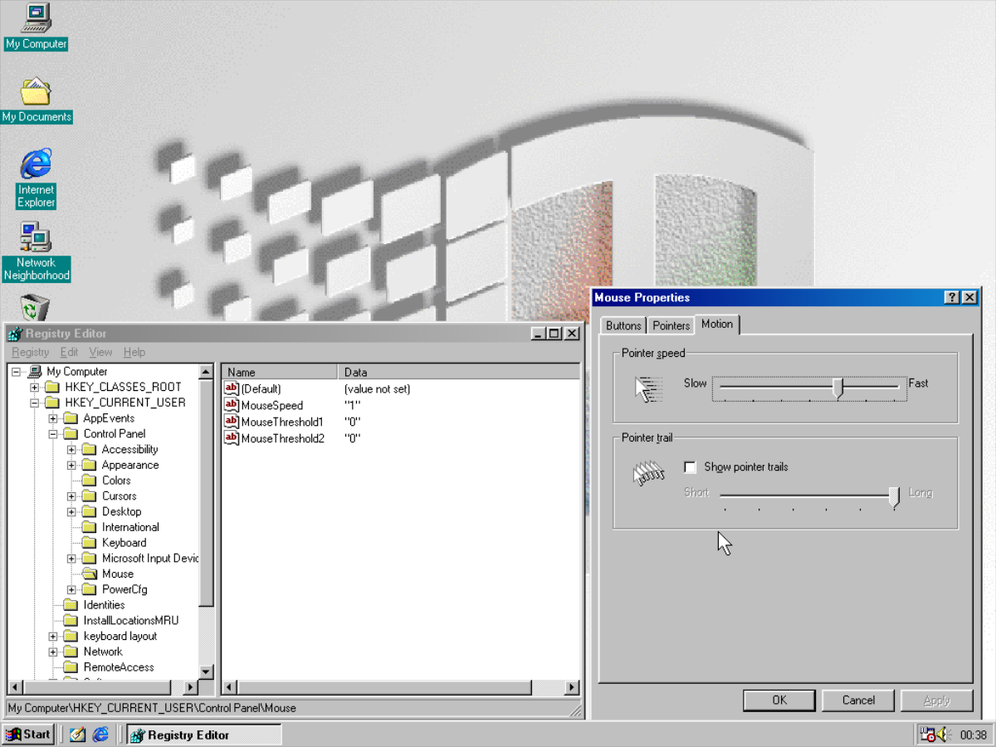Click the Registry Editor title bar icon
The width and height of the screenshot is (996, 747).
(15, 334)
